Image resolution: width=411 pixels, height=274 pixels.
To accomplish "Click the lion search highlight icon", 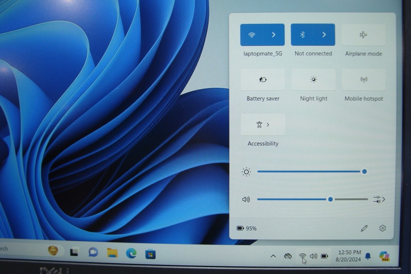I will [x=53, y=251].
